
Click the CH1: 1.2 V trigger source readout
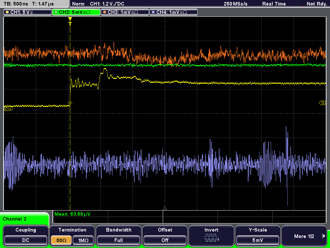click(x=107, y=4)
